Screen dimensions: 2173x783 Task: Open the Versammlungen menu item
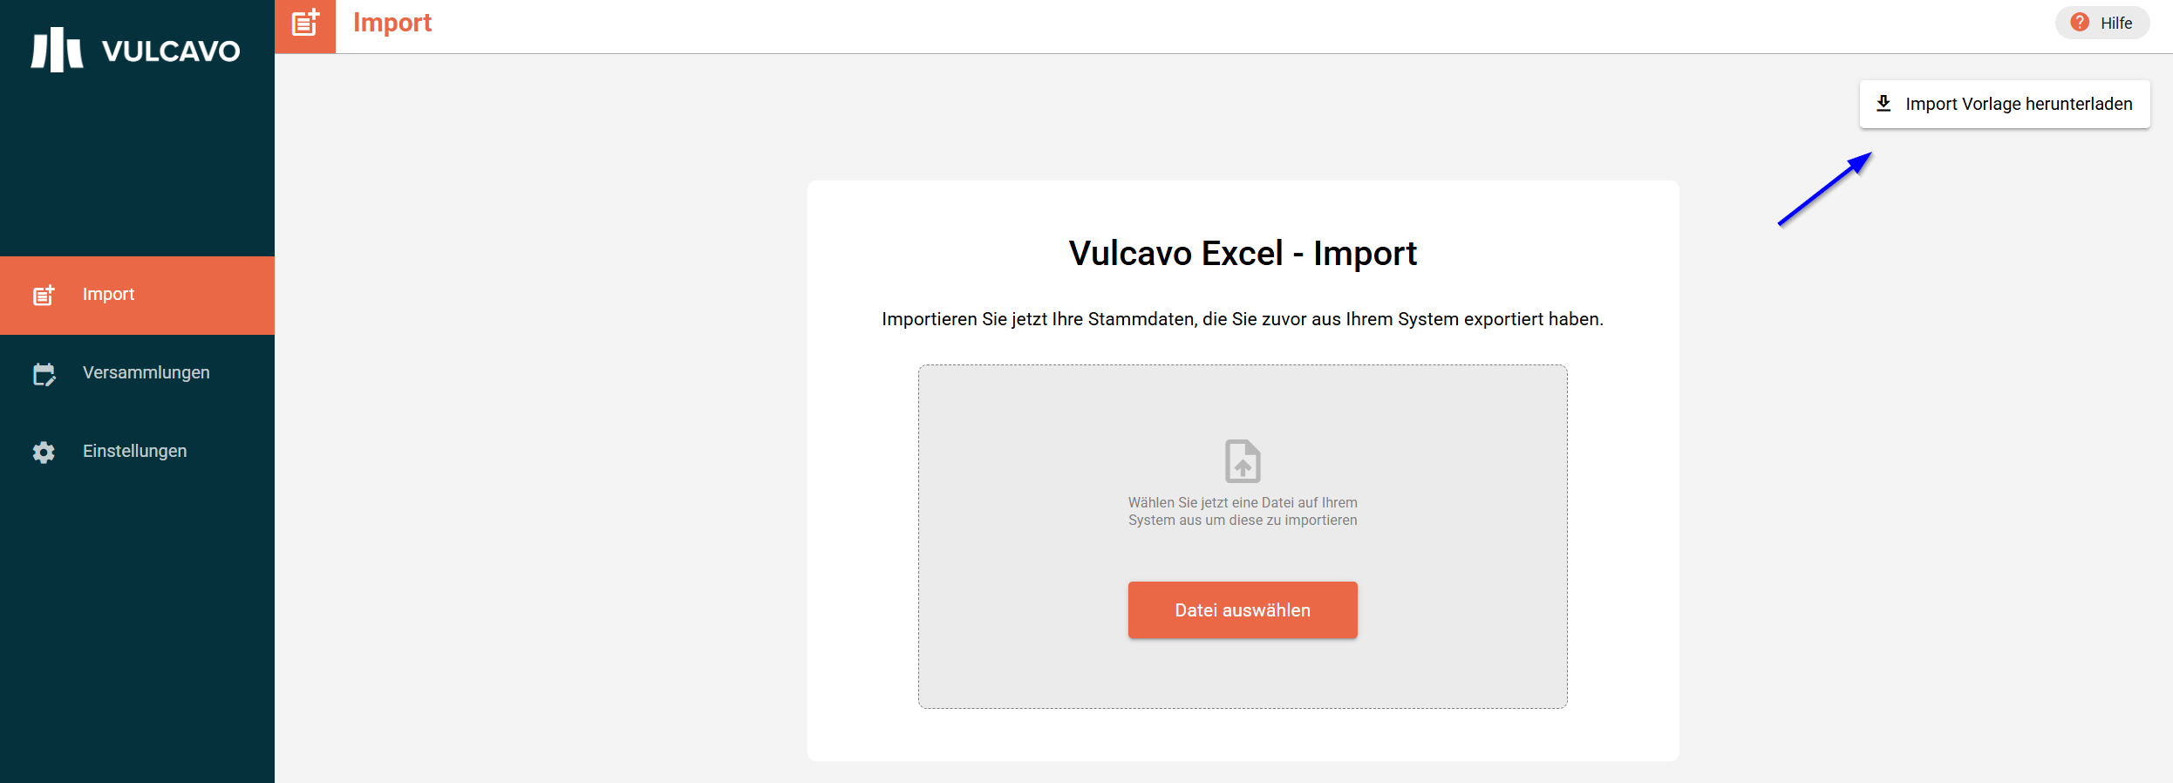pyautogui.click(x=137, y=373)
